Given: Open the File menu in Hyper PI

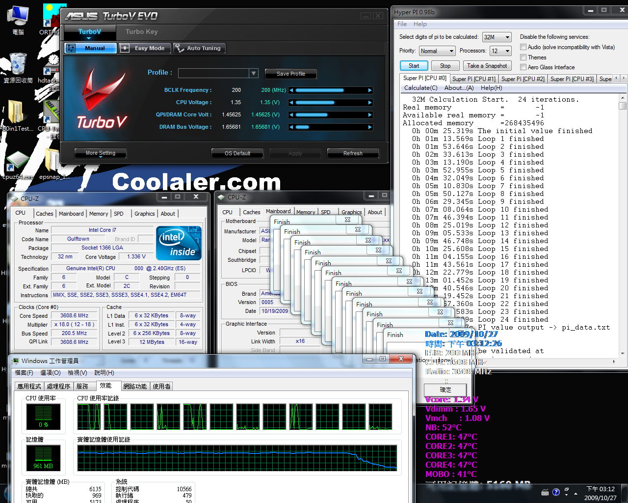Looking at the screenshot, I should click(x=402, y=24).
